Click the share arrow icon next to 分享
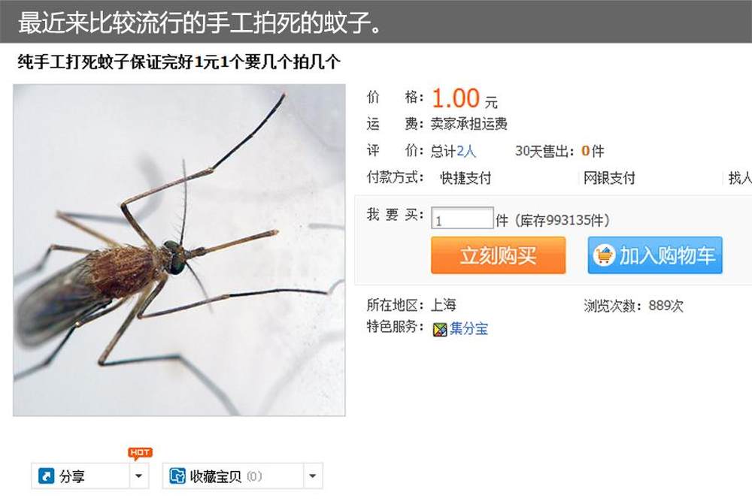 click(x=46, y=475)
